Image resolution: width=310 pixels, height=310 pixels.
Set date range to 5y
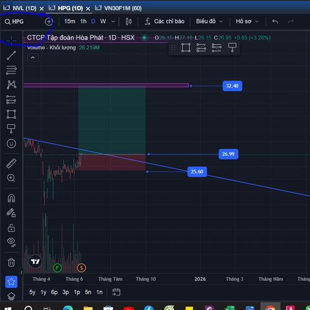[32, 292]
